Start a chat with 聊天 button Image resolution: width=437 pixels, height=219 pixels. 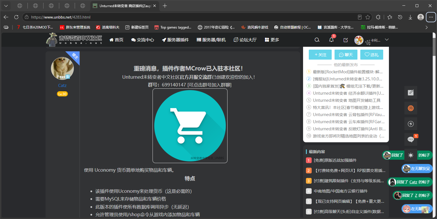(x=346, y=55)
